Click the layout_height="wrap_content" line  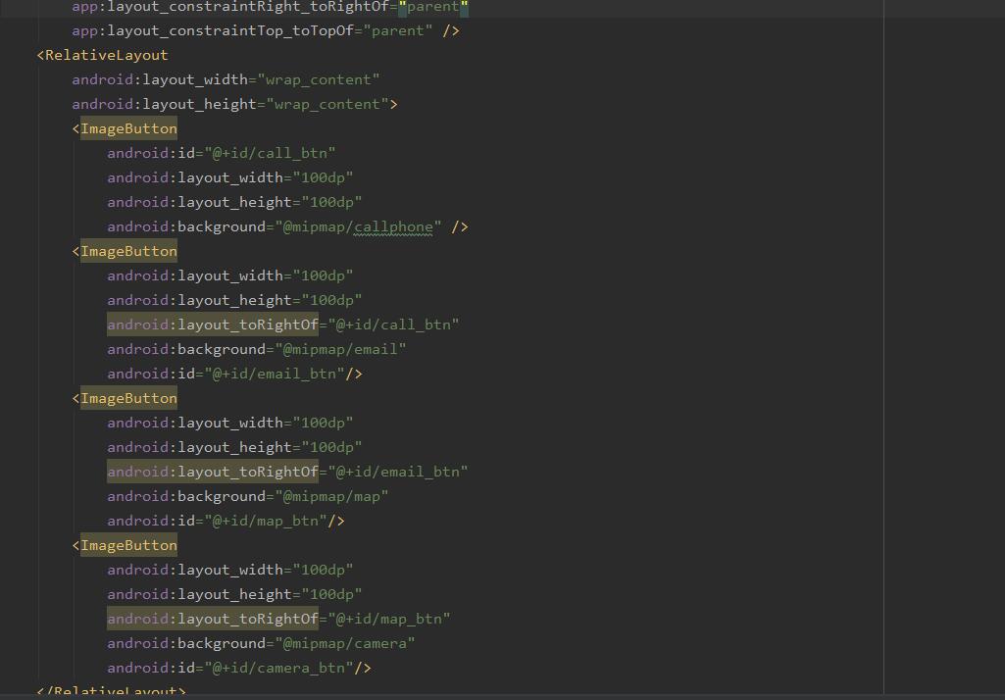click(x=234, y=104)
